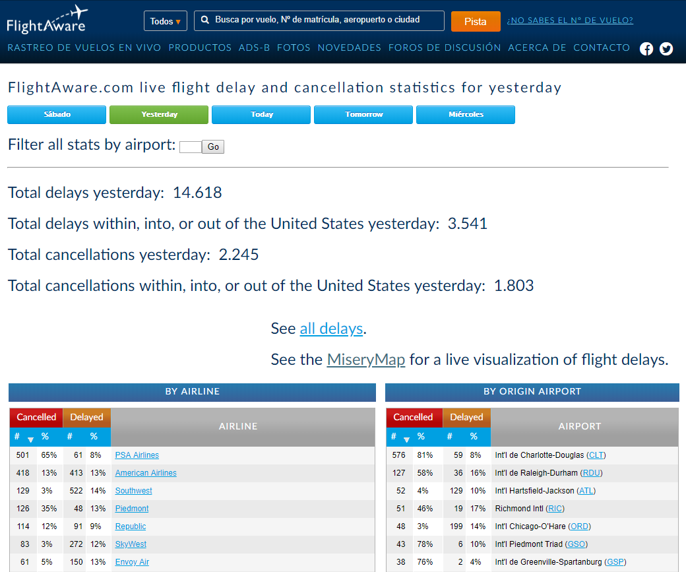Open the CLT airport link

[x=596, y=455]
